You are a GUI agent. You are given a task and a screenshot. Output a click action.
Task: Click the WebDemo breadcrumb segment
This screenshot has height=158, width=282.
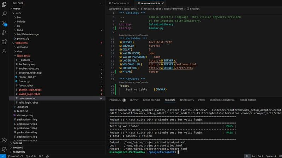(115, 9)
